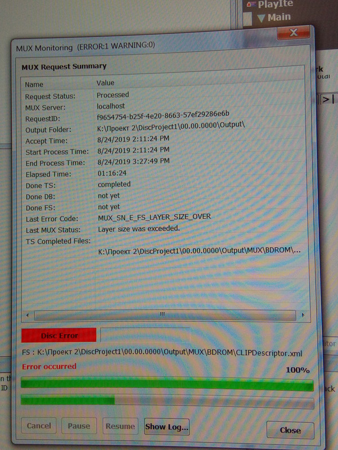Select the Layer size was exceeded status
This screenshot has height=450, width=338.
pos(139,229)
